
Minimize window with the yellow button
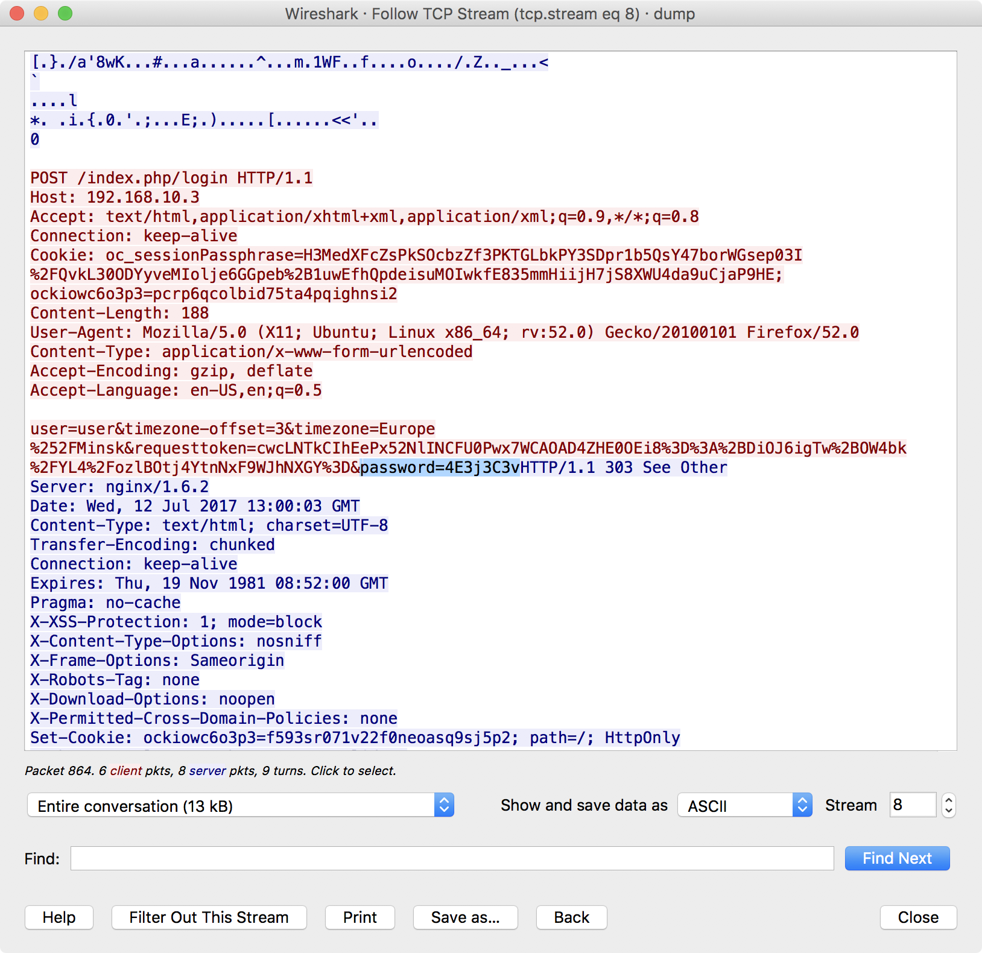click(x=41, y=13)
